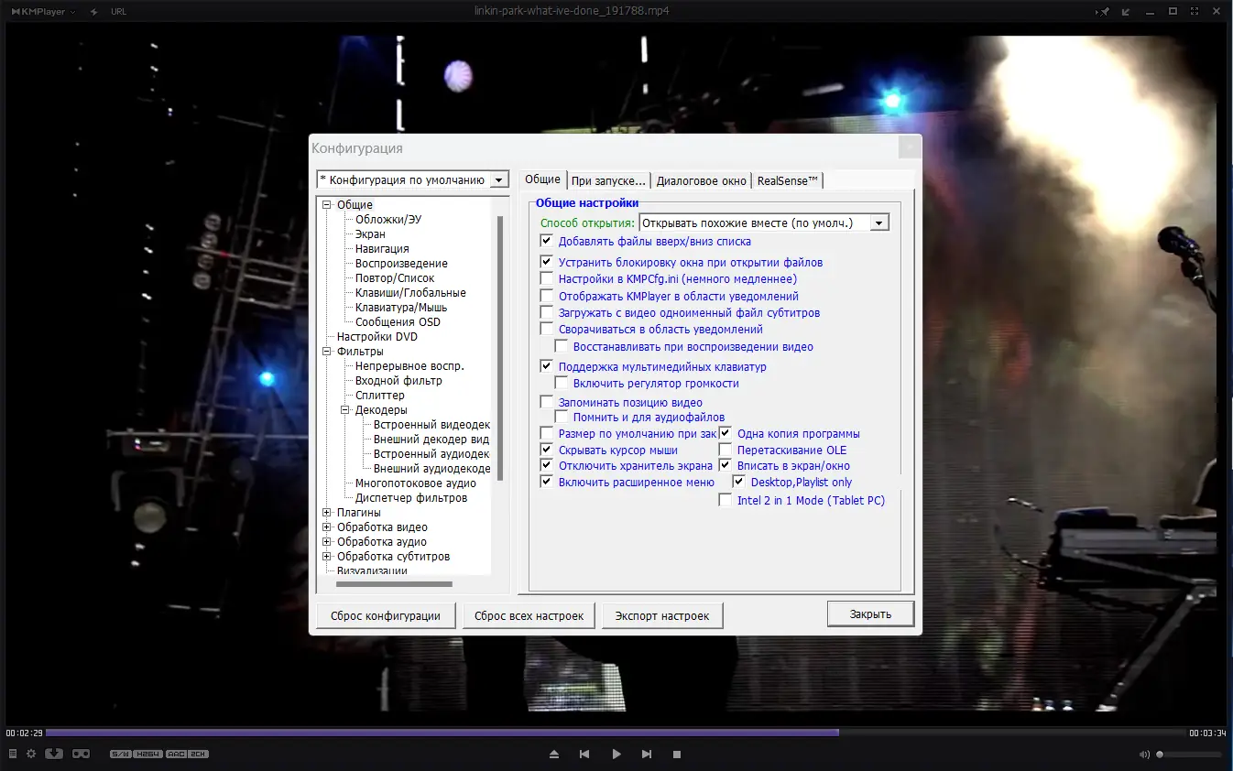The image size is (1233, 771).
Task: Select 'Диспетчер фильтров' in settings tree
Action: point(411,498)
